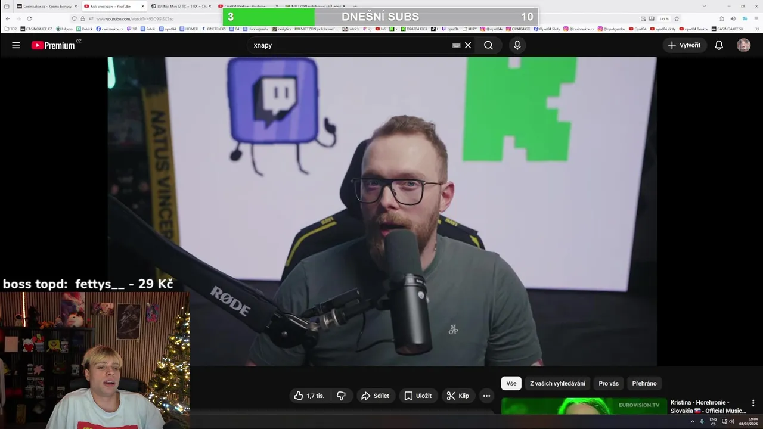
Task: Select the Vše filter chip
Action: pyautogui.click(x=511, y=383)
